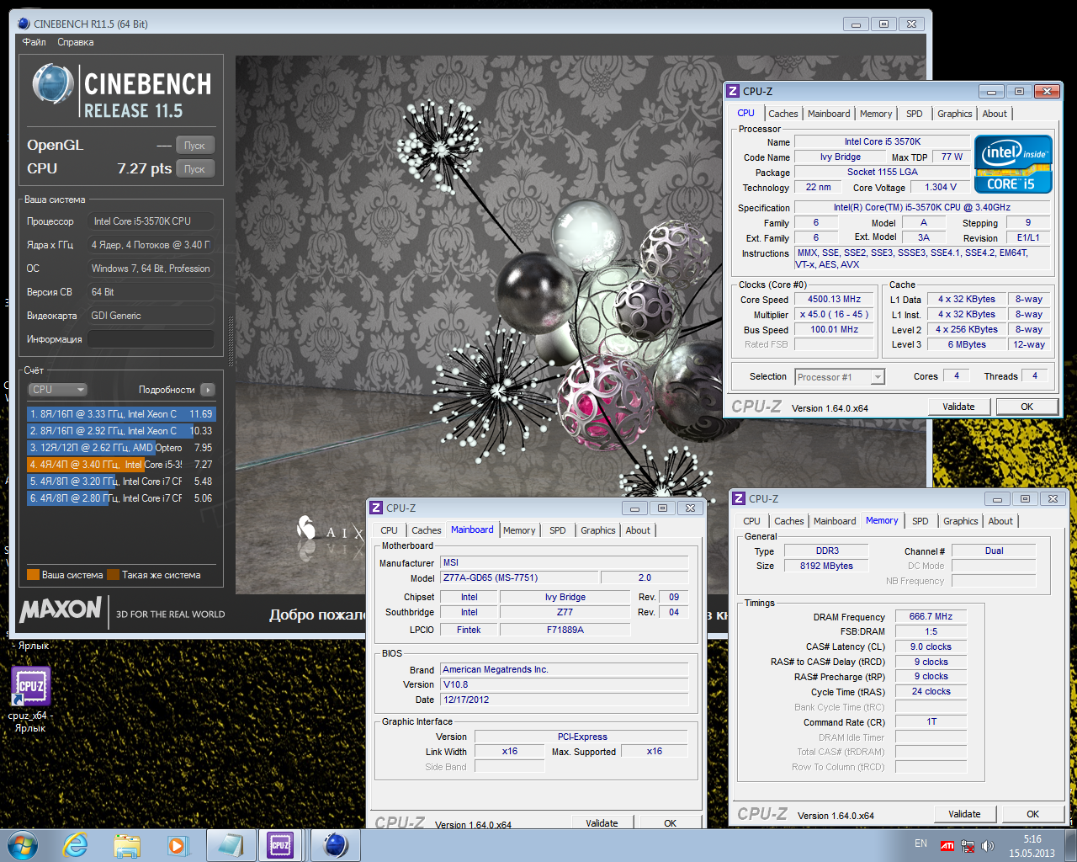Open Memory tab in CPU-Z CPU window

coord(876,114)
